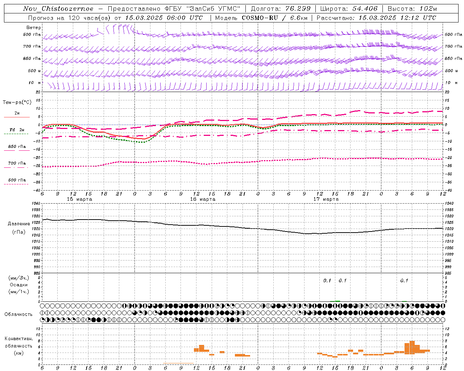Image resolution: width=464 pixels, height=371 pixels.
Task: Click the 500 м wind level label on the left
Action: pos(35,71)
